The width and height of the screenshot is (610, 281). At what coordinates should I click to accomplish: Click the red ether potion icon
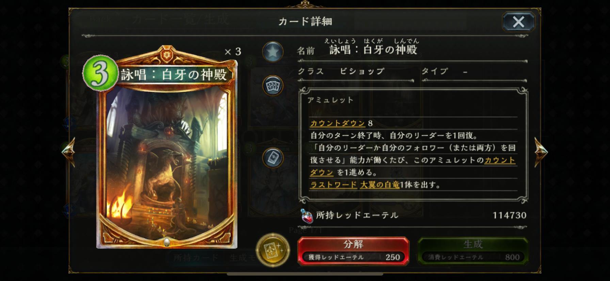[307, 216]
